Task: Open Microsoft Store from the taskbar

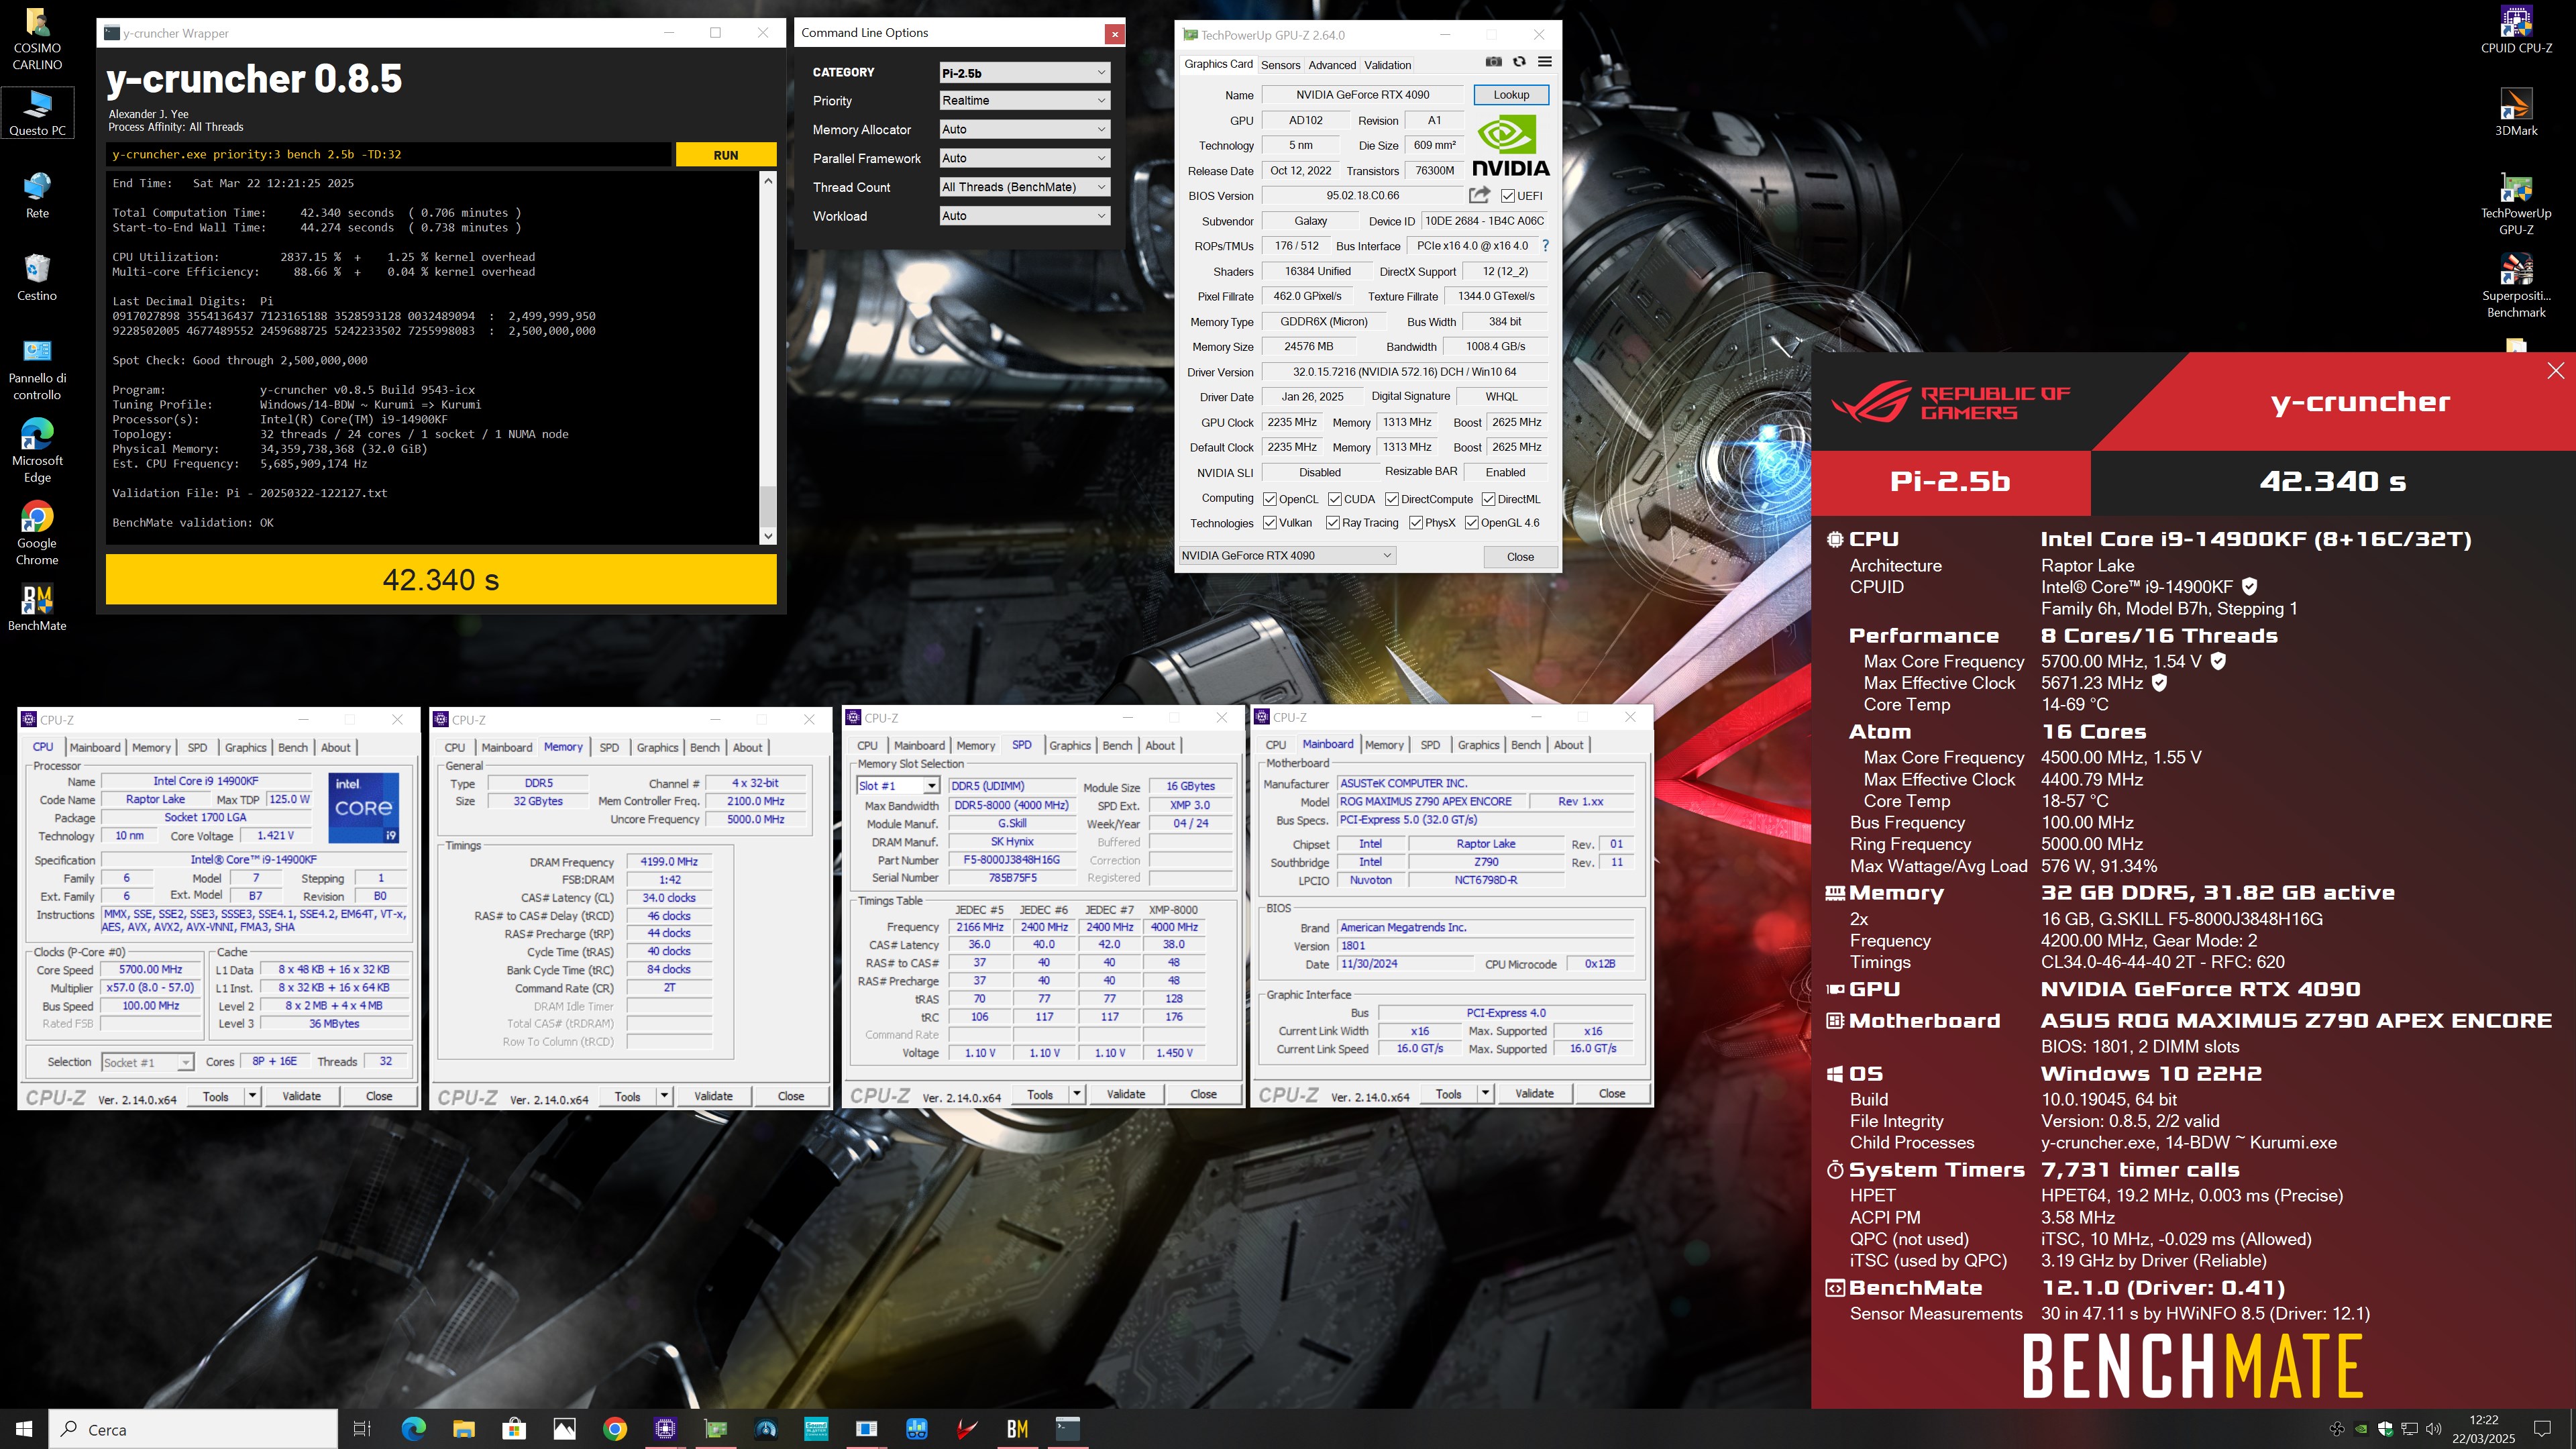Action: [x=514, y=1429]
